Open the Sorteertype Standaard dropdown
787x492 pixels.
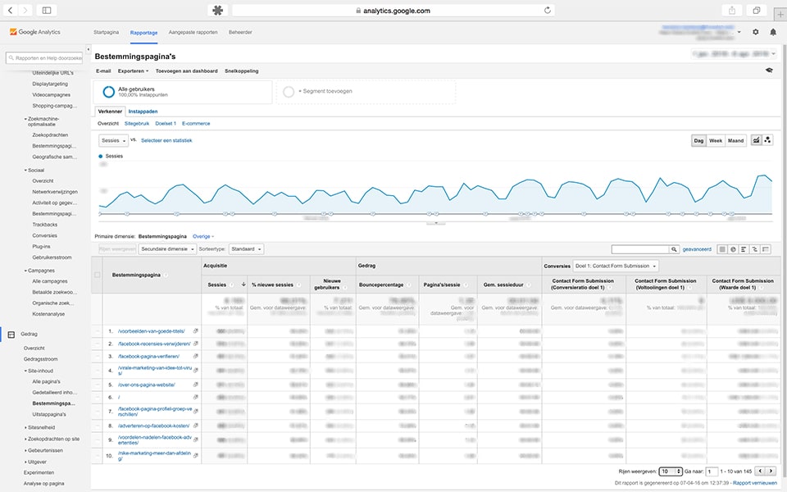pyautogui.click(x=246, y=249)
